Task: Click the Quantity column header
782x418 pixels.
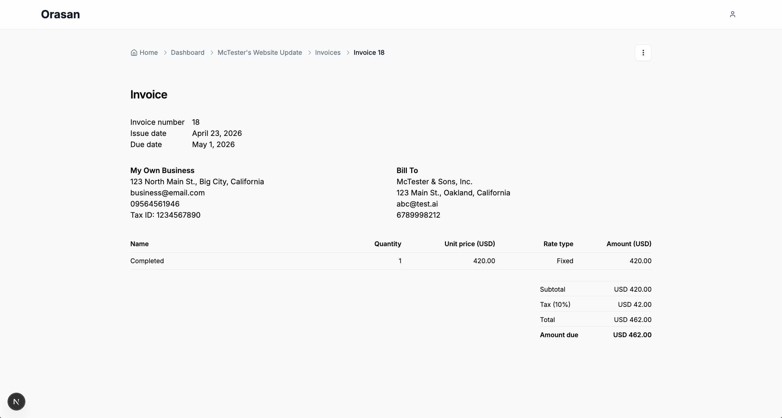Action: 387,244
